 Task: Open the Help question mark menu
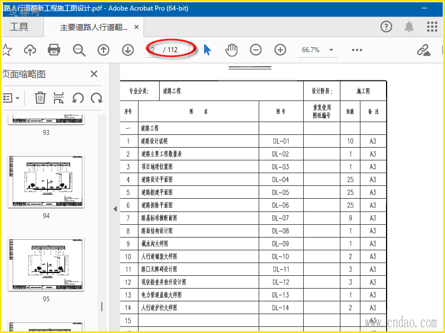tap(386, 27)
